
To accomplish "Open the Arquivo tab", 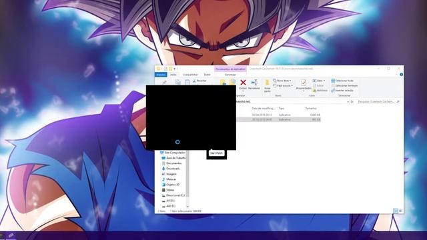I will click(x=161, y=74).
